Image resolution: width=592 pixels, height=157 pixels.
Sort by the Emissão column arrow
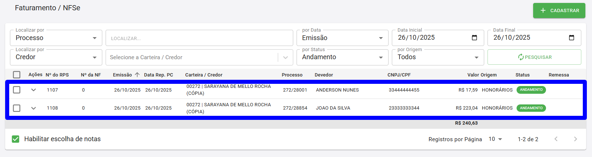[137, 75]
